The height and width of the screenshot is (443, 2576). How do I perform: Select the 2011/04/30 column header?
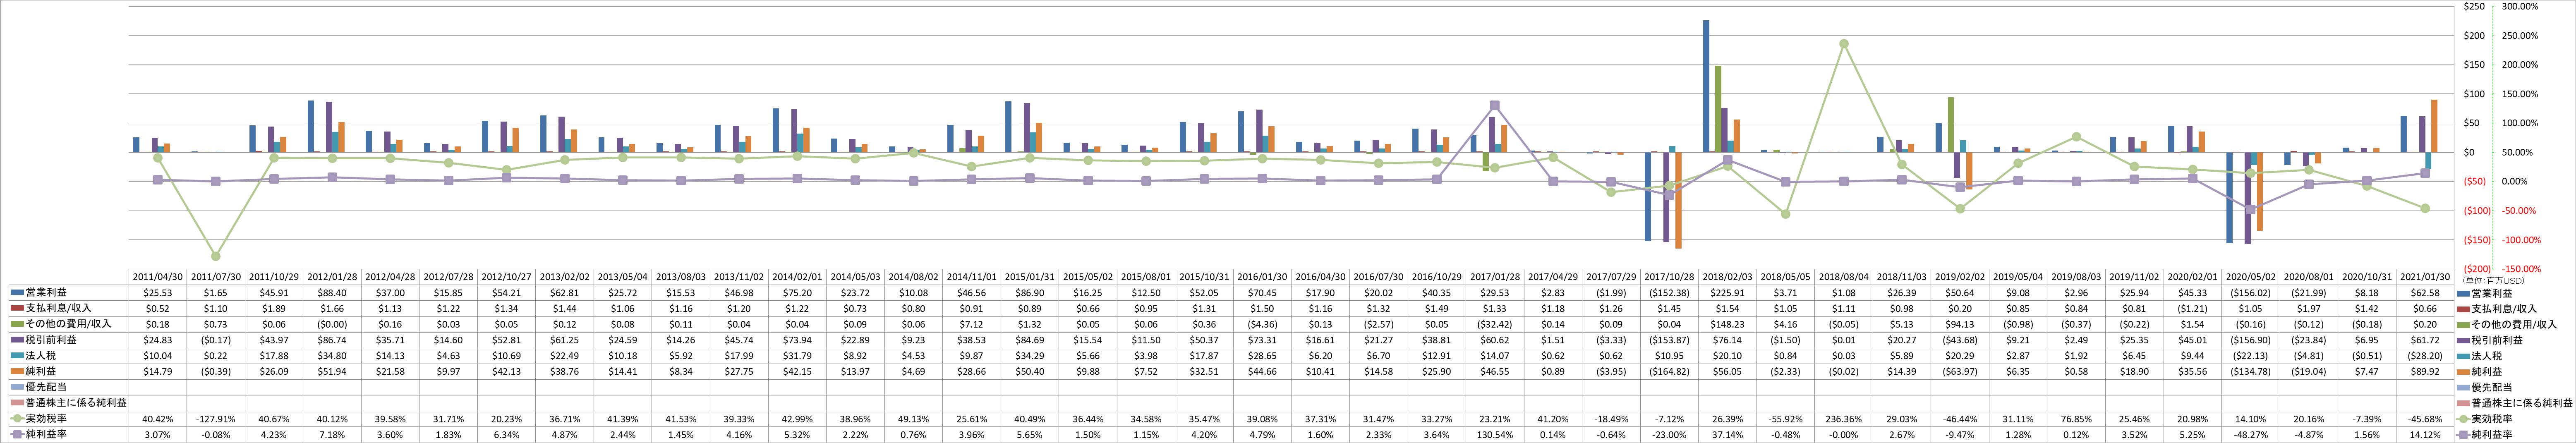[157, 277]
